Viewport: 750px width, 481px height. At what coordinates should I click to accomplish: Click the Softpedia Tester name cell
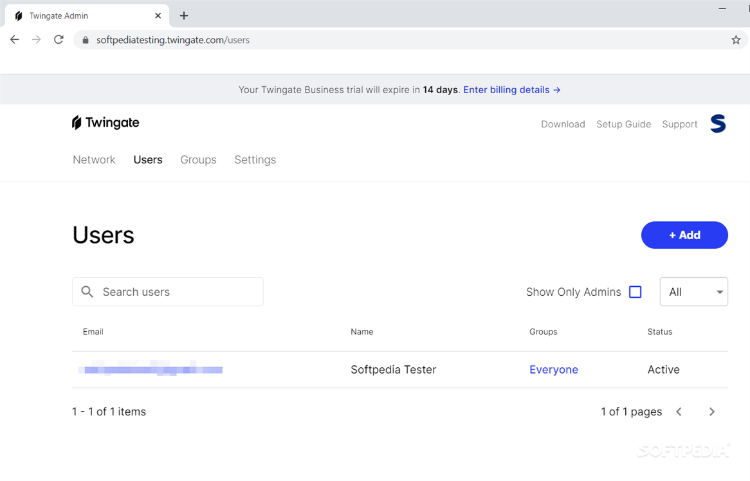click(393, 370)
